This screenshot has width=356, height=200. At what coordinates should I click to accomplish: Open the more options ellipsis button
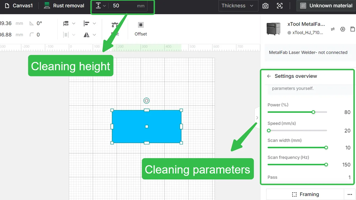pos(350,194)
